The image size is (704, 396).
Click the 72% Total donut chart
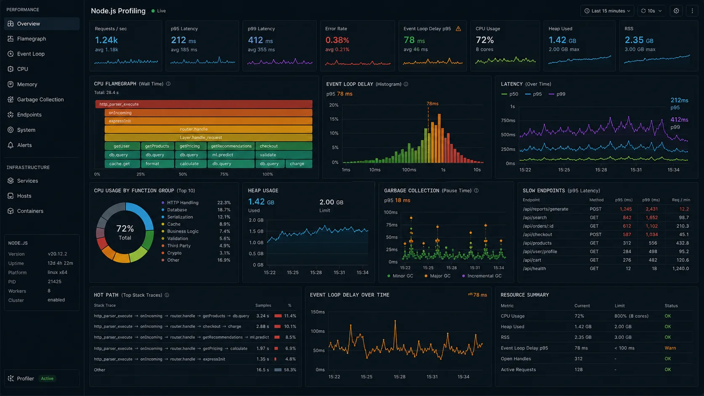125,233
